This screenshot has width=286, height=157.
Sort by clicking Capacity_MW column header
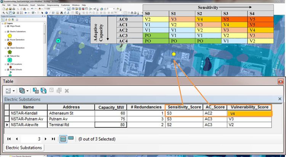coord(110,107)
